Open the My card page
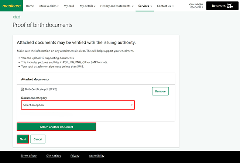The height and width of the screenshot is (163, 240). pyautogui.click(x=69, y=6)
